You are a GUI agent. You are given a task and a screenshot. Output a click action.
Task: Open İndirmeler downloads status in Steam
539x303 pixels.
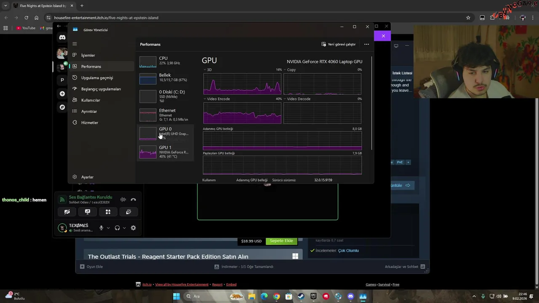(x=244, y=267)
